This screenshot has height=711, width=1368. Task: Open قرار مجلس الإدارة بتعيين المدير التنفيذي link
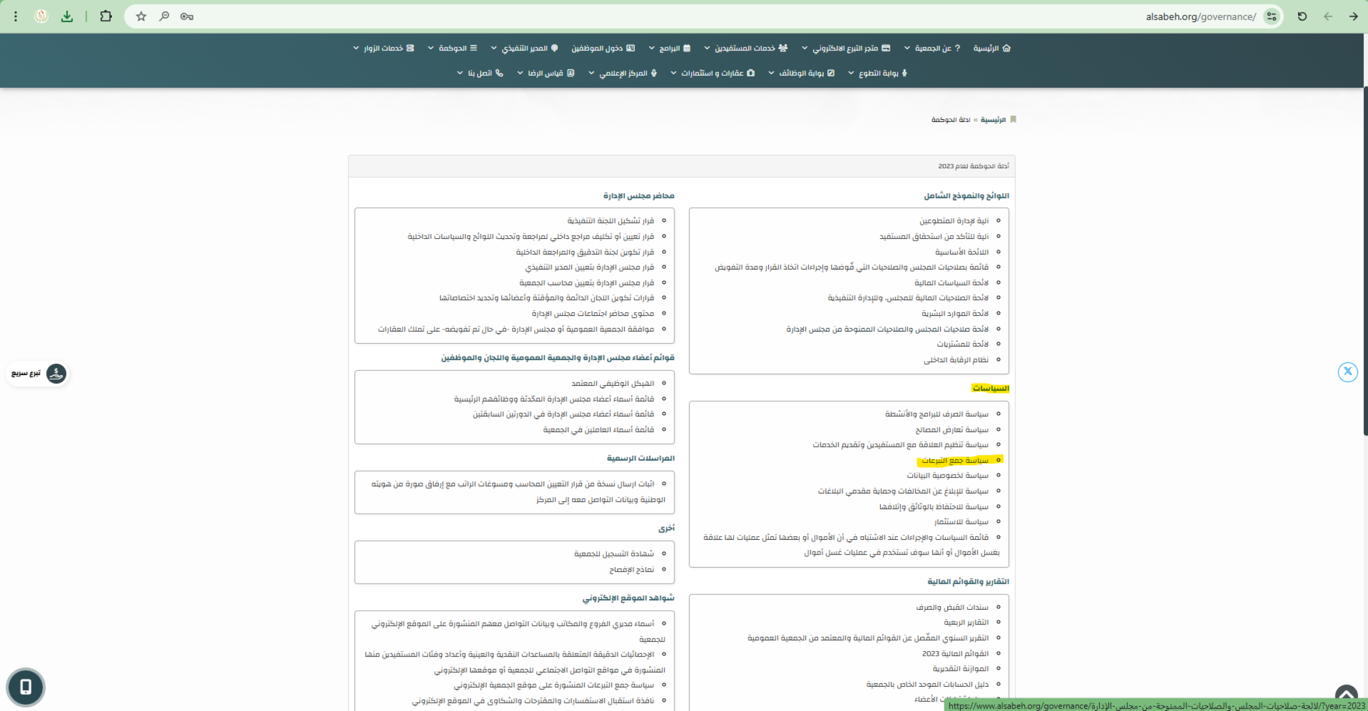tap(590, 267)
